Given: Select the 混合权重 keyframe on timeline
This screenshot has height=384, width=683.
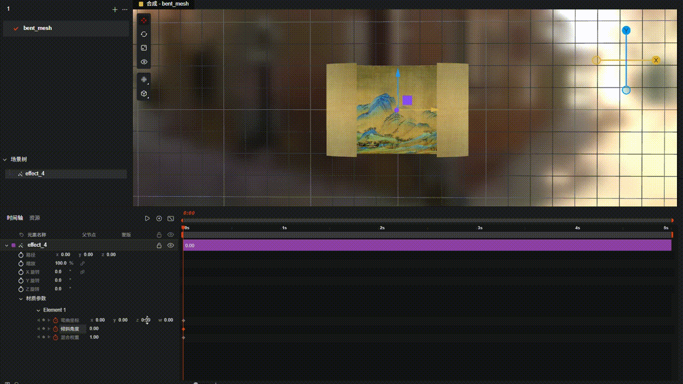Looking at the screenshot, I should [x=184, y=338].
